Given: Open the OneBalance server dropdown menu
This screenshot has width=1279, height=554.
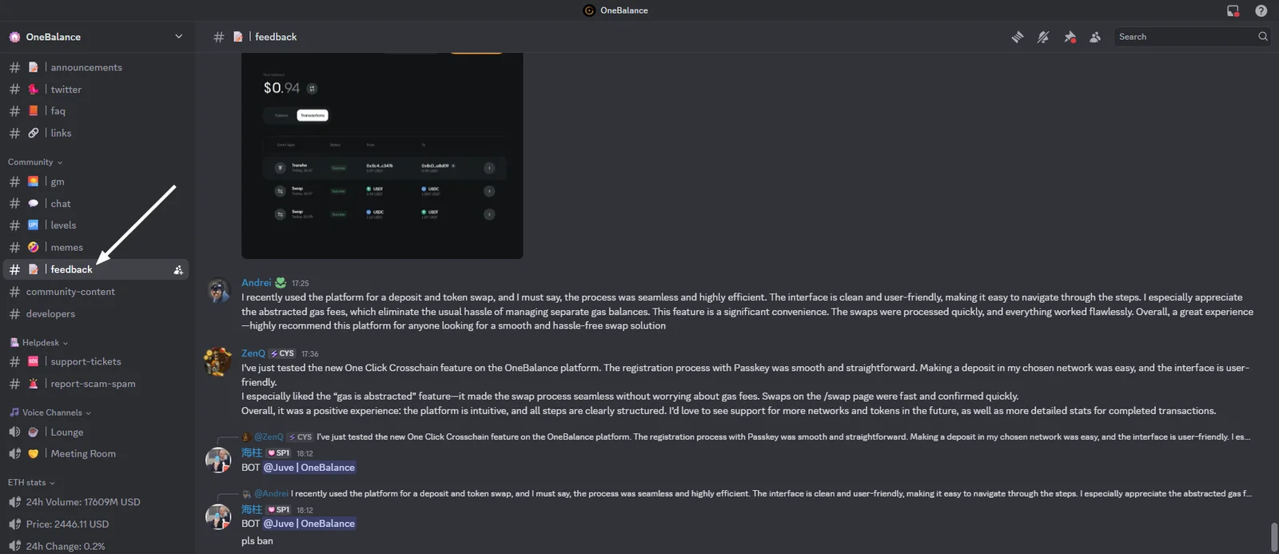Looking at the screenshot, I should coord(178,37).
